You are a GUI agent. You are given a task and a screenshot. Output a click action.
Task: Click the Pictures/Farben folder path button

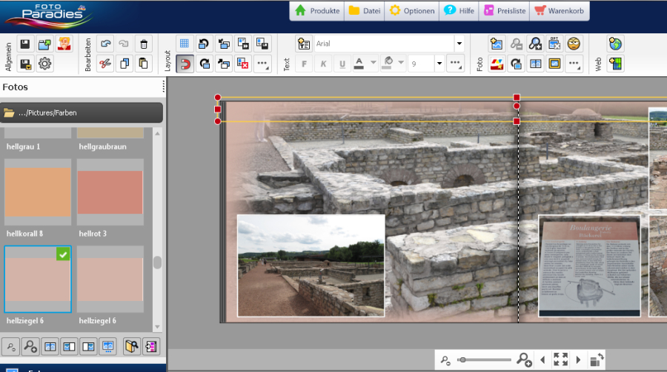[x=82, y=113]
